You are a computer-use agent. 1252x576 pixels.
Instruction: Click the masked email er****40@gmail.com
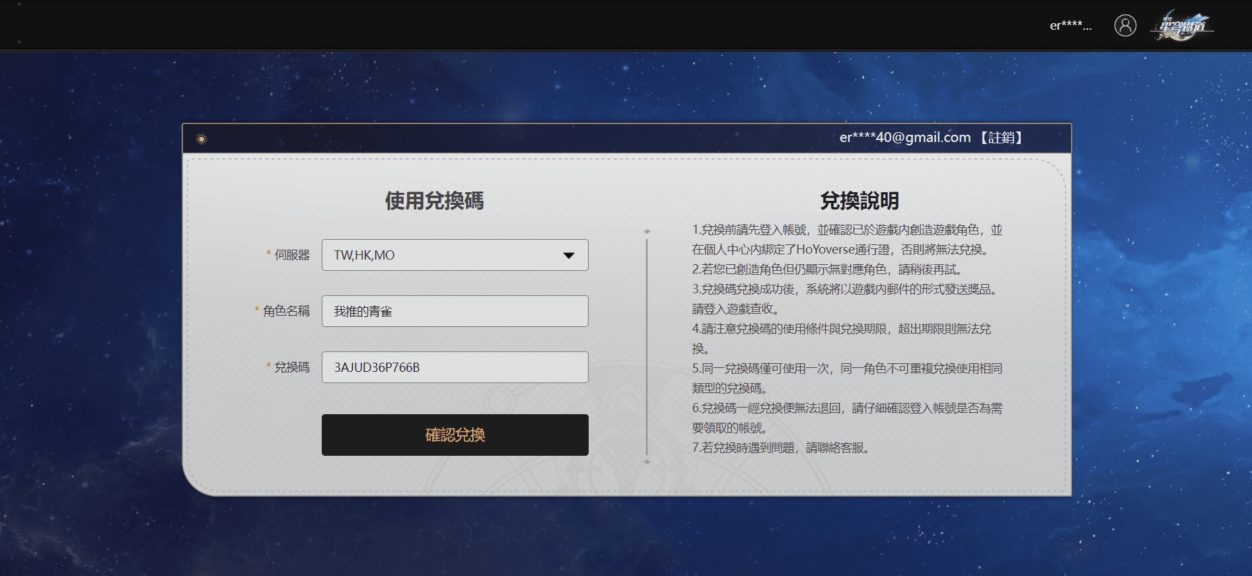click(904, 137)
